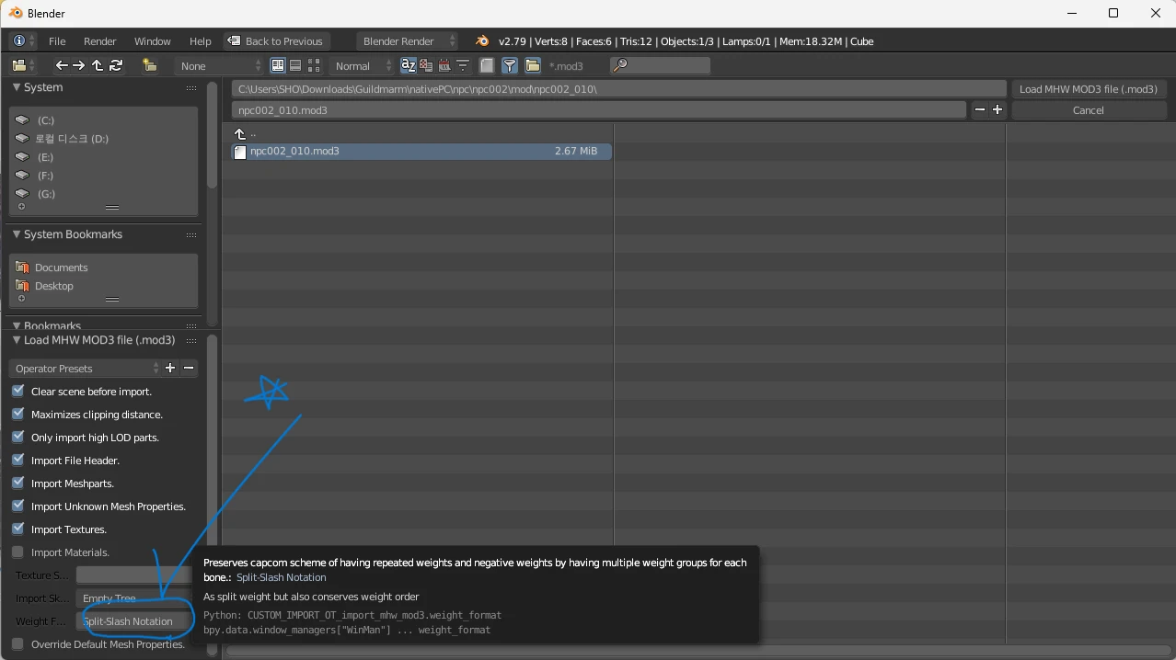
Task: Click Load MHW MOD3 file (.mod3) button
Action: (1089, 89)
